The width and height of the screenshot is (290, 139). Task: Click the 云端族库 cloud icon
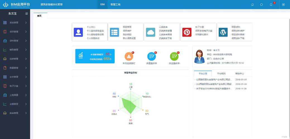coord(151,32)
